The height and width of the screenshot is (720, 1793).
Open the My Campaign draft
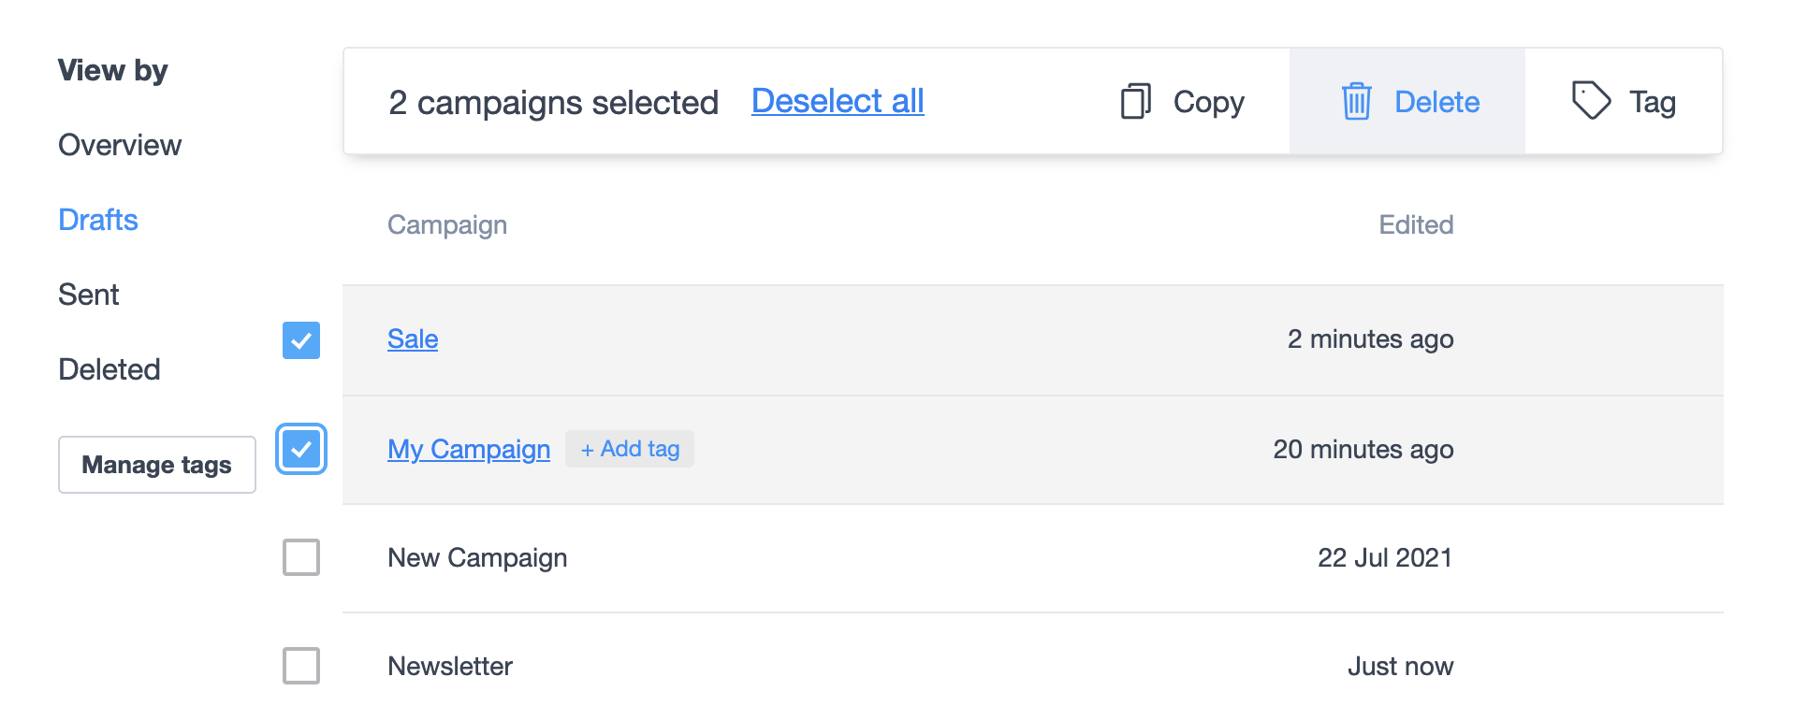[469, 449]
